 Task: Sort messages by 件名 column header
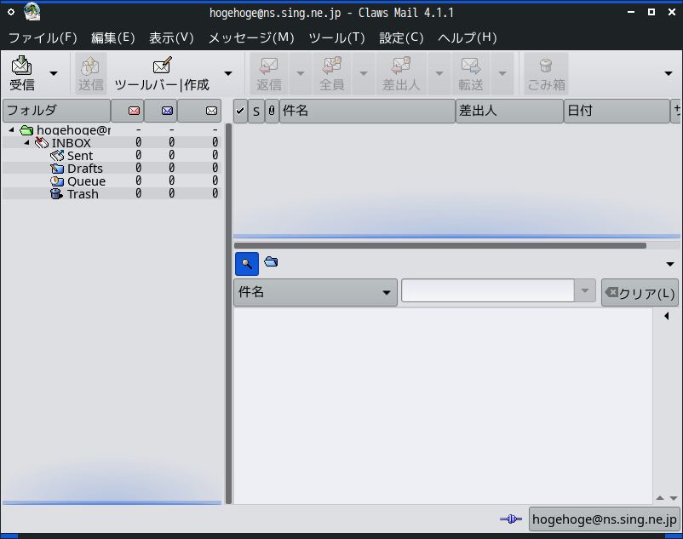[367, 111]
